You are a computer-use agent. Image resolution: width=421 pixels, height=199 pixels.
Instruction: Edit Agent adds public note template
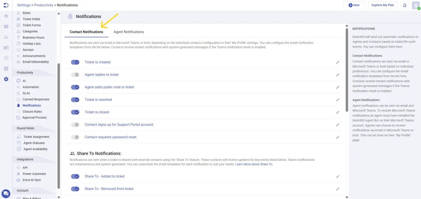coord(338,87)
